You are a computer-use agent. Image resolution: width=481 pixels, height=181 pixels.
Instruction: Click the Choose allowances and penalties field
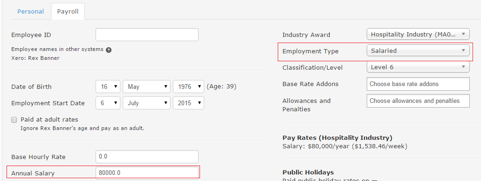point(418,101)
